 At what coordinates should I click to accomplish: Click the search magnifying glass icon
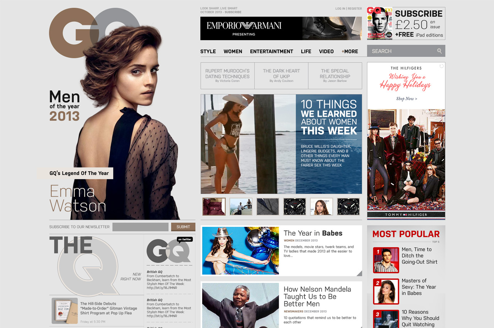point(439,51)
